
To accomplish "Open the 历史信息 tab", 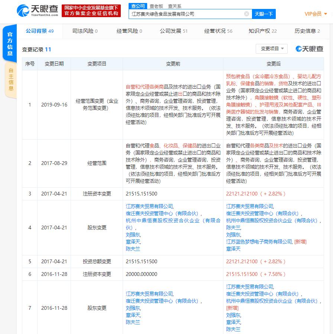I will pyautogui.click(x=307, y=31).
